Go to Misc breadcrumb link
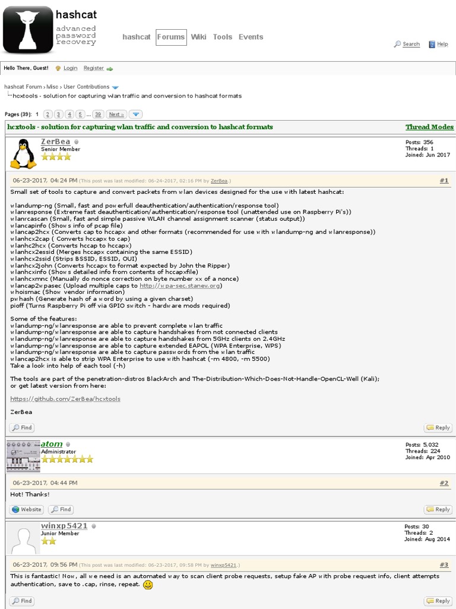The height and width of the screenshot is (609, 456). (x=52, y=87)
